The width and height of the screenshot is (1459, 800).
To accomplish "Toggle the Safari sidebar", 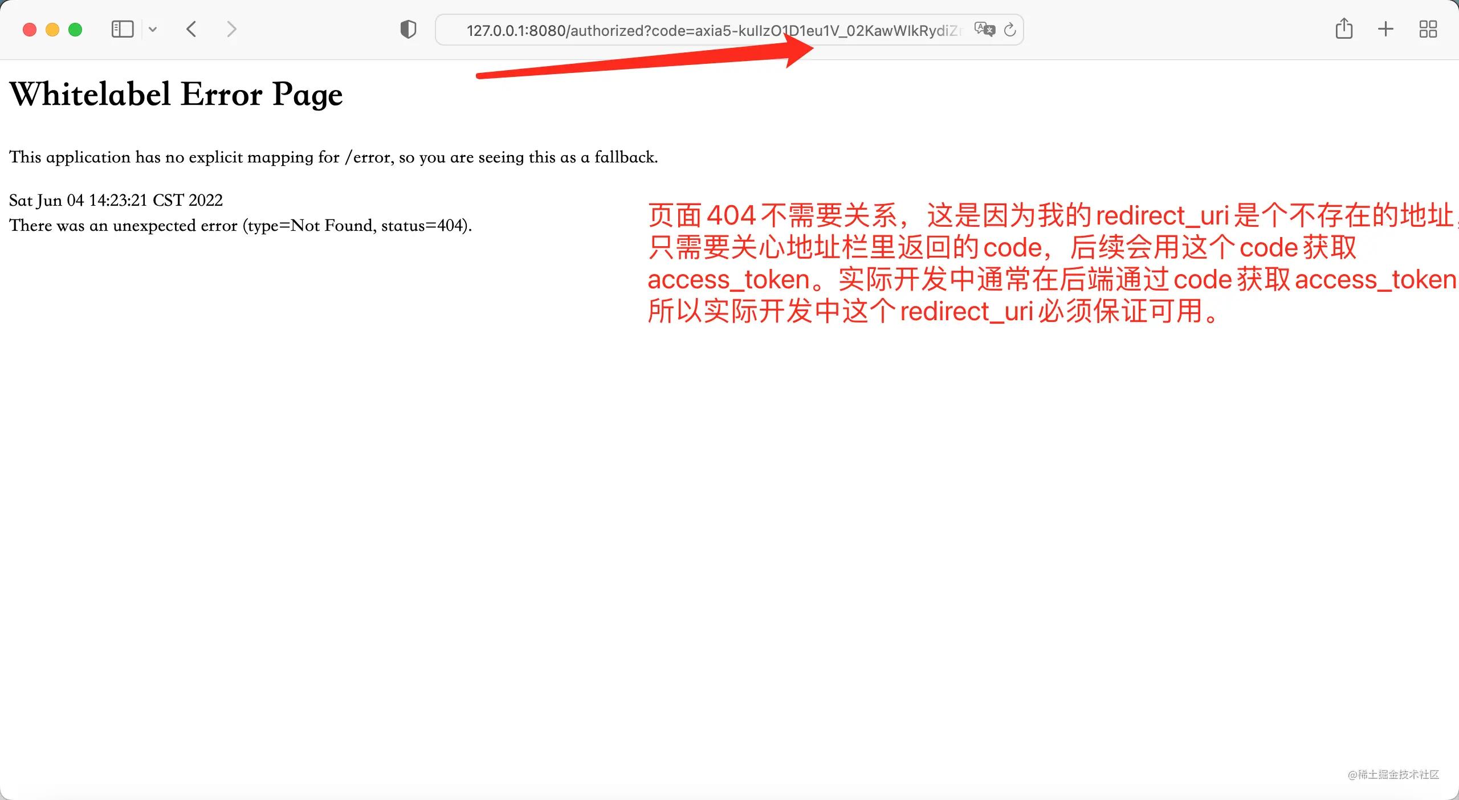I will click(x=122, y=28).
